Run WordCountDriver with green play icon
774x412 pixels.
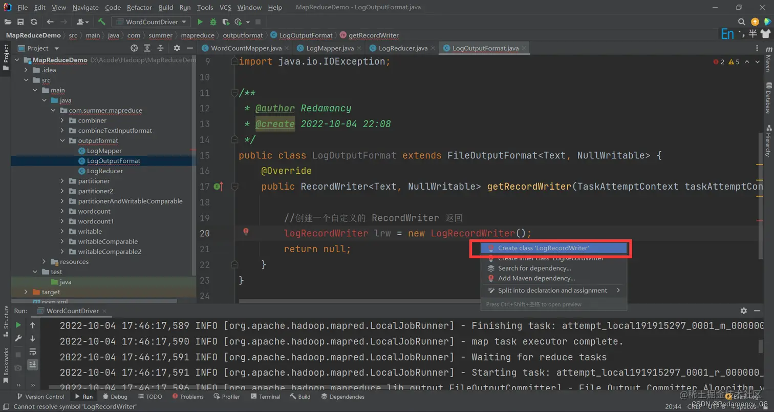[200, 22]
